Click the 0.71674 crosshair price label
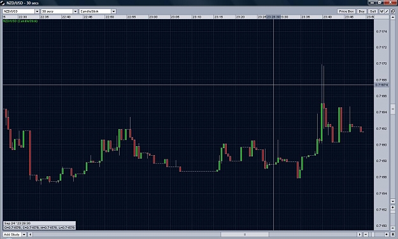The width and height of the screenshot is (398, 239). point(381,85)
